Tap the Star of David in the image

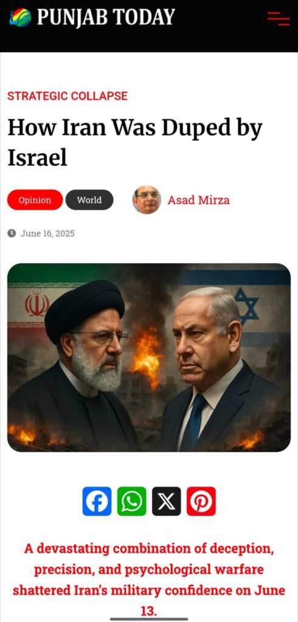(246, 306)
